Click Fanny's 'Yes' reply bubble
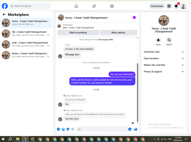The height and width of the screenshot is (142, 191). (x=67, y=104)
